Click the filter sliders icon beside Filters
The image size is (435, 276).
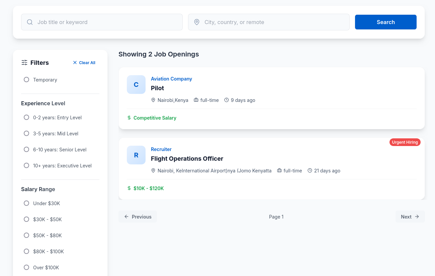[24, 62]
